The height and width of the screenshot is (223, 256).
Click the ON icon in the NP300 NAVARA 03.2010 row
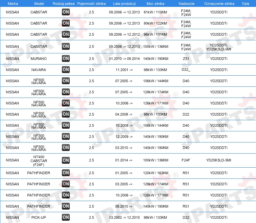66,148
